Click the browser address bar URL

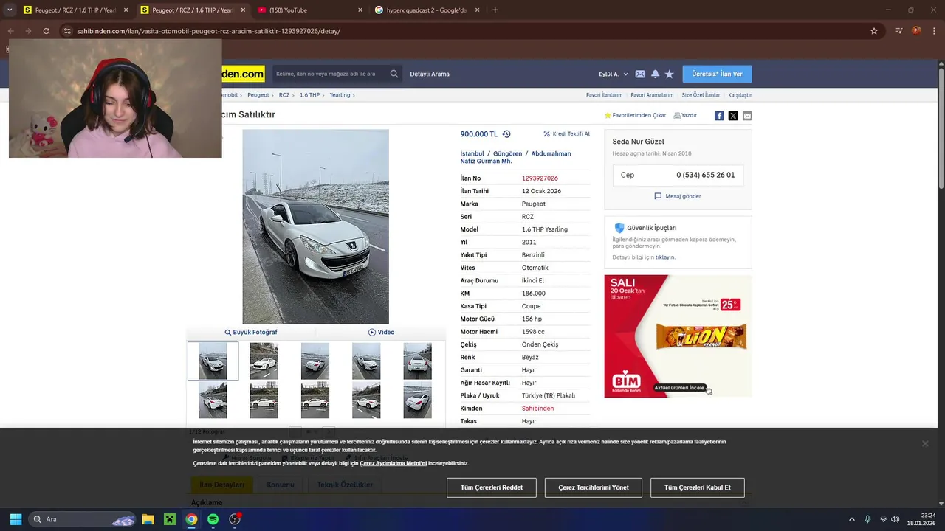point(209,31)
